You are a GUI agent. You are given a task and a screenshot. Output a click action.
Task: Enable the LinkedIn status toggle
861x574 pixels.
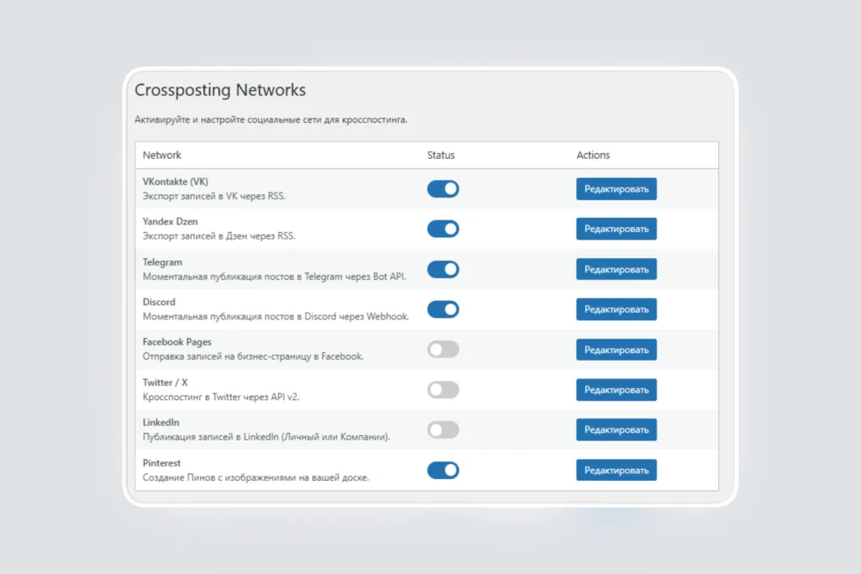pos(442,429)
